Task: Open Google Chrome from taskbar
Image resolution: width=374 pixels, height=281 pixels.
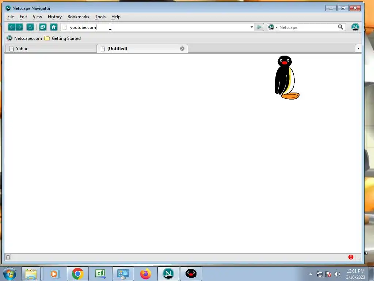Action: pyautogui.click(x=77, y=274)
